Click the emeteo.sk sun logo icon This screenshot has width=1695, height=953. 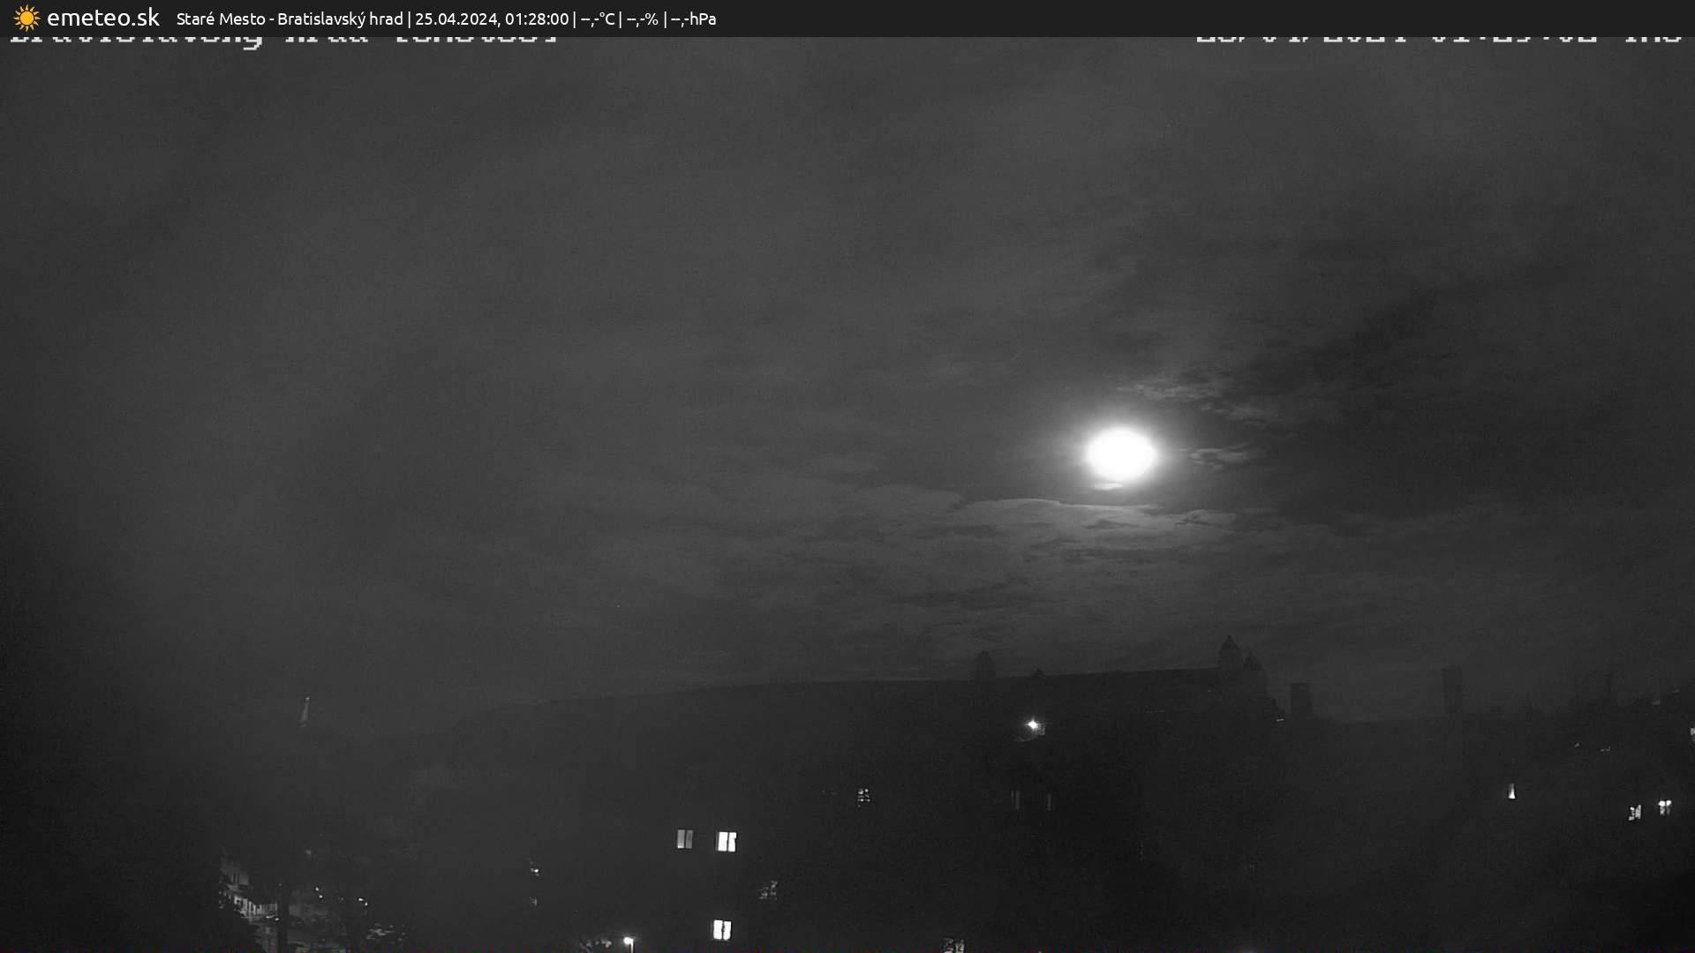26,19
